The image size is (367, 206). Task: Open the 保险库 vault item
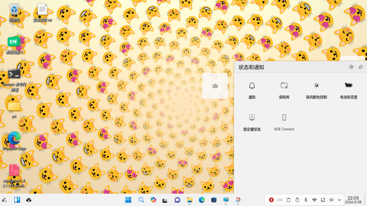284,90
